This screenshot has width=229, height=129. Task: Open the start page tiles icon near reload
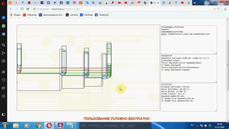coord(28,9)
